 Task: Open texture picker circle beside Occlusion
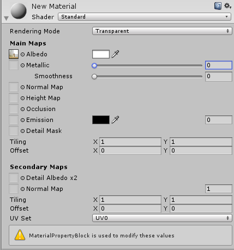click(22, 109)
